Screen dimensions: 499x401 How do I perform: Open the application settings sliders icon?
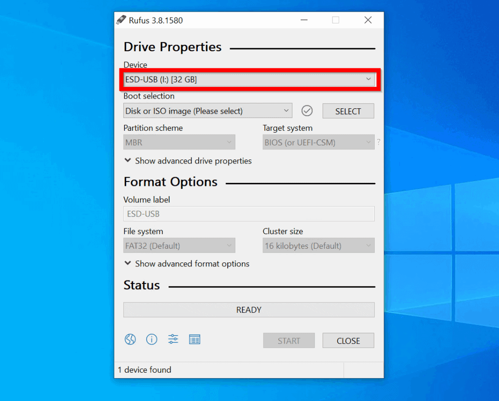[173, 339]
